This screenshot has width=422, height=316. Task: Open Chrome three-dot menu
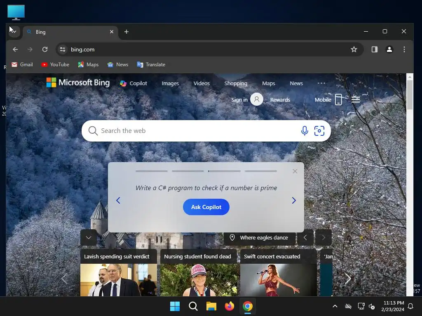coord(404,49)
